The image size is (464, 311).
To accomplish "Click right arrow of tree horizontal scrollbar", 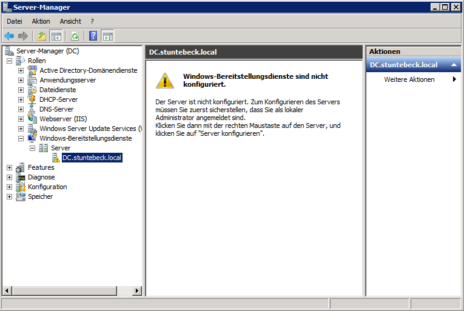I will point(136,290).
